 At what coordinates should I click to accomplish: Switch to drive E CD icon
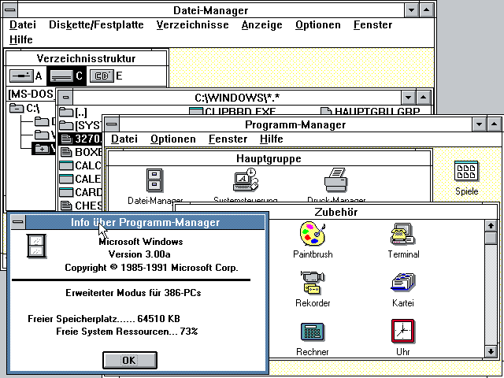(x=101, y=76)
